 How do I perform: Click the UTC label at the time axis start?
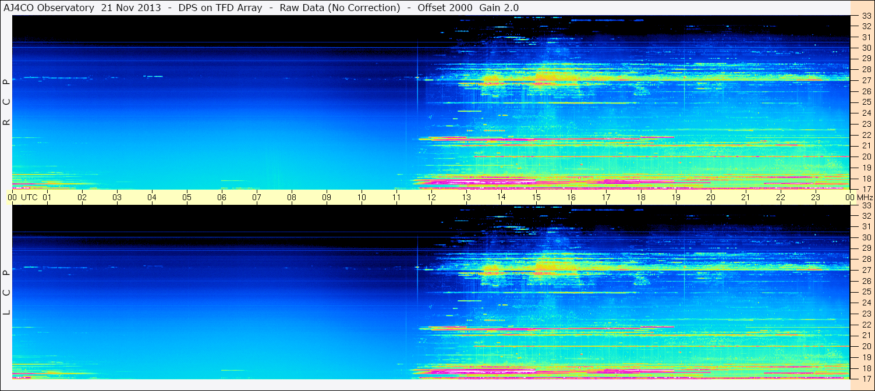click(29, 197)
